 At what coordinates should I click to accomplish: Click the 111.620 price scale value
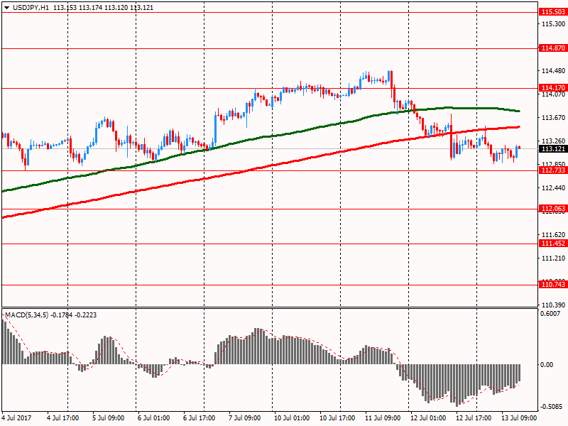[x=553, y=235]
